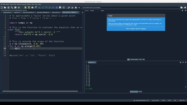Viewport: 187px width, 105px height.
Task: Collapse the def f(x) code fold
Action: tap(8, 30)
